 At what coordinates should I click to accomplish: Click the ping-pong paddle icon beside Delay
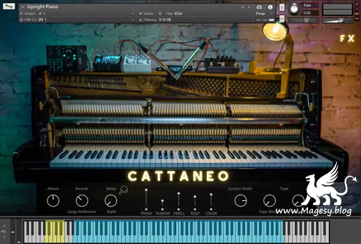(x=123, y=190)
